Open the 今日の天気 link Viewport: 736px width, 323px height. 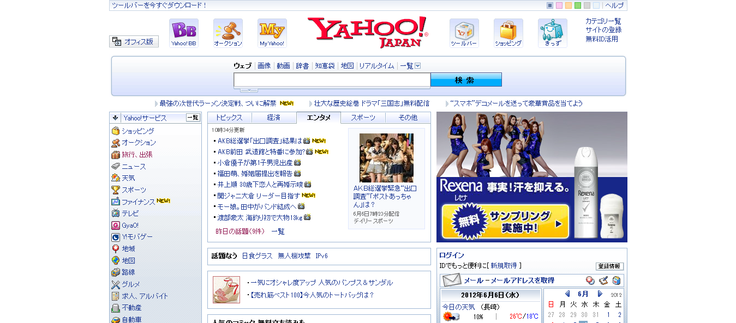pos(459,307)
